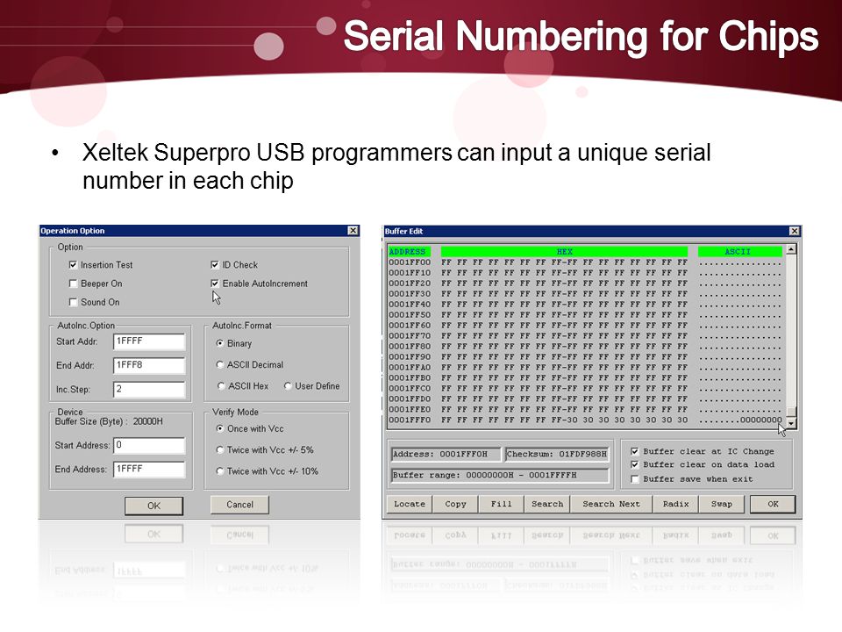842x632 pixels.
Task: Confirm Operation Option with OK
Action: tap(154, 506)
